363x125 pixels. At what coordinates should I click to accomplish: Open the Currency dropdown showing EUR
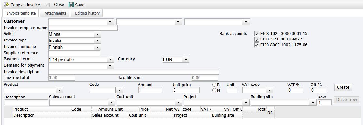(186, 60)
